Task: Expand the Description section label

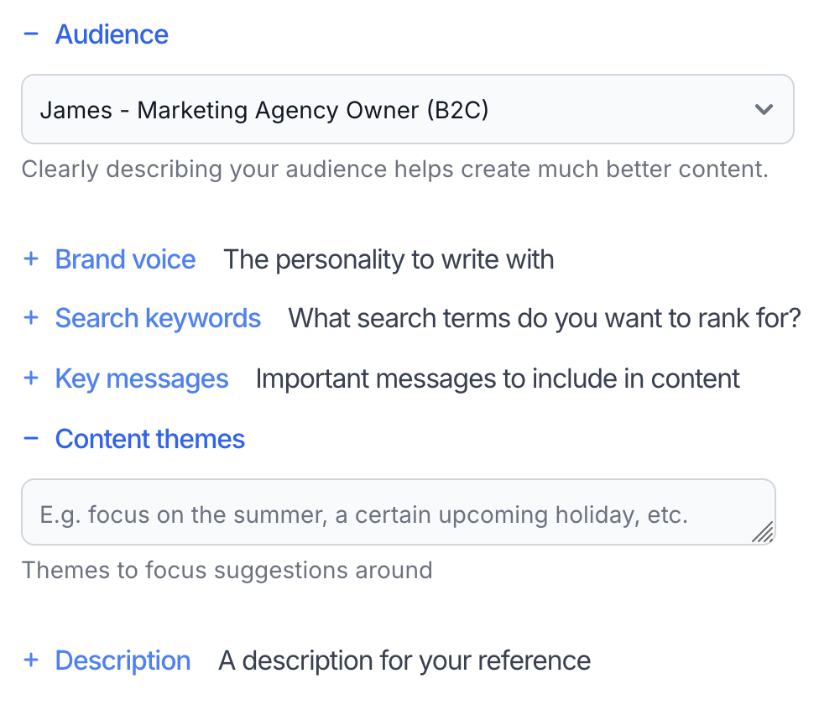Action: point(123,660)
